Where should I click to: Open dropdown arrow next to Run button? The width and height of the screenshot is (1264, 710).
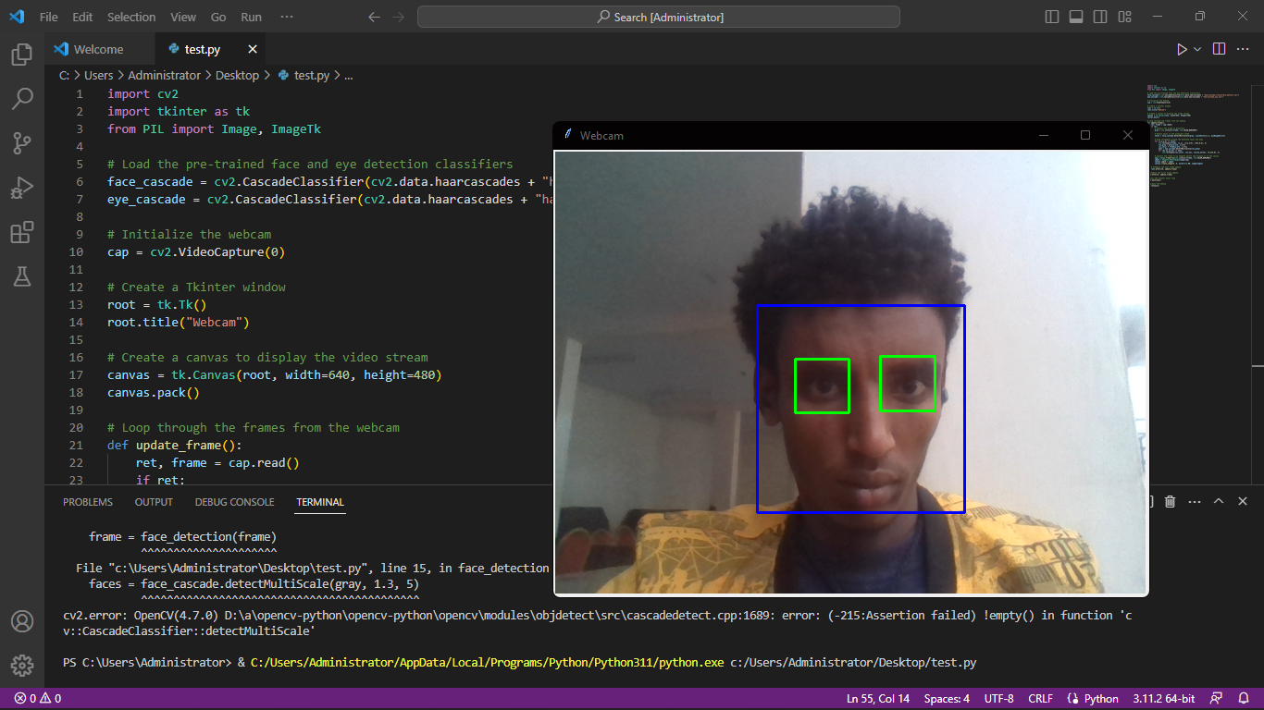(1197, 49)
